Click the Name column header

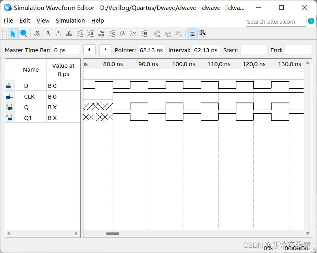pyautogui.click(x=31, y=70)
